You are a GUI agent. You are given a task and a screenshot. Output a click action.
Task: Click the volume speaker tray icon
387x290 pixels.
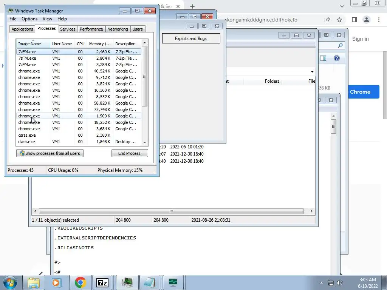coord(340,283)
